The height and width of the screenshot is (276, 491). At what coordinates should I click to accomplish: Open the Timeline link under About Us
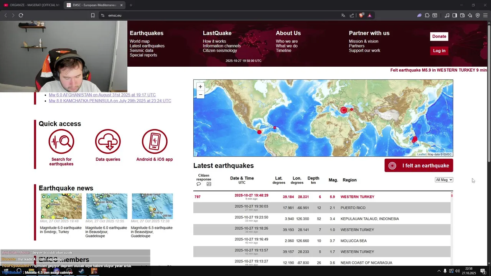(283, 51)
